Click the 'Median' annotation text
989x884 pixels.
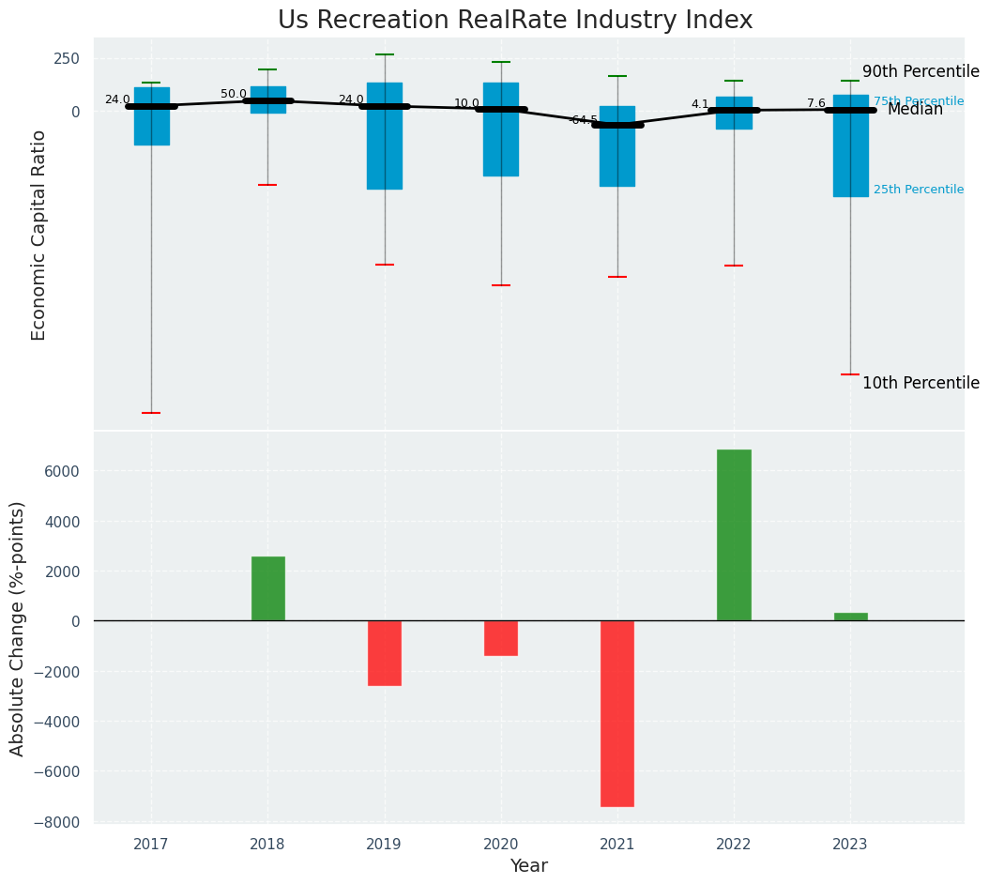point(915,110)
